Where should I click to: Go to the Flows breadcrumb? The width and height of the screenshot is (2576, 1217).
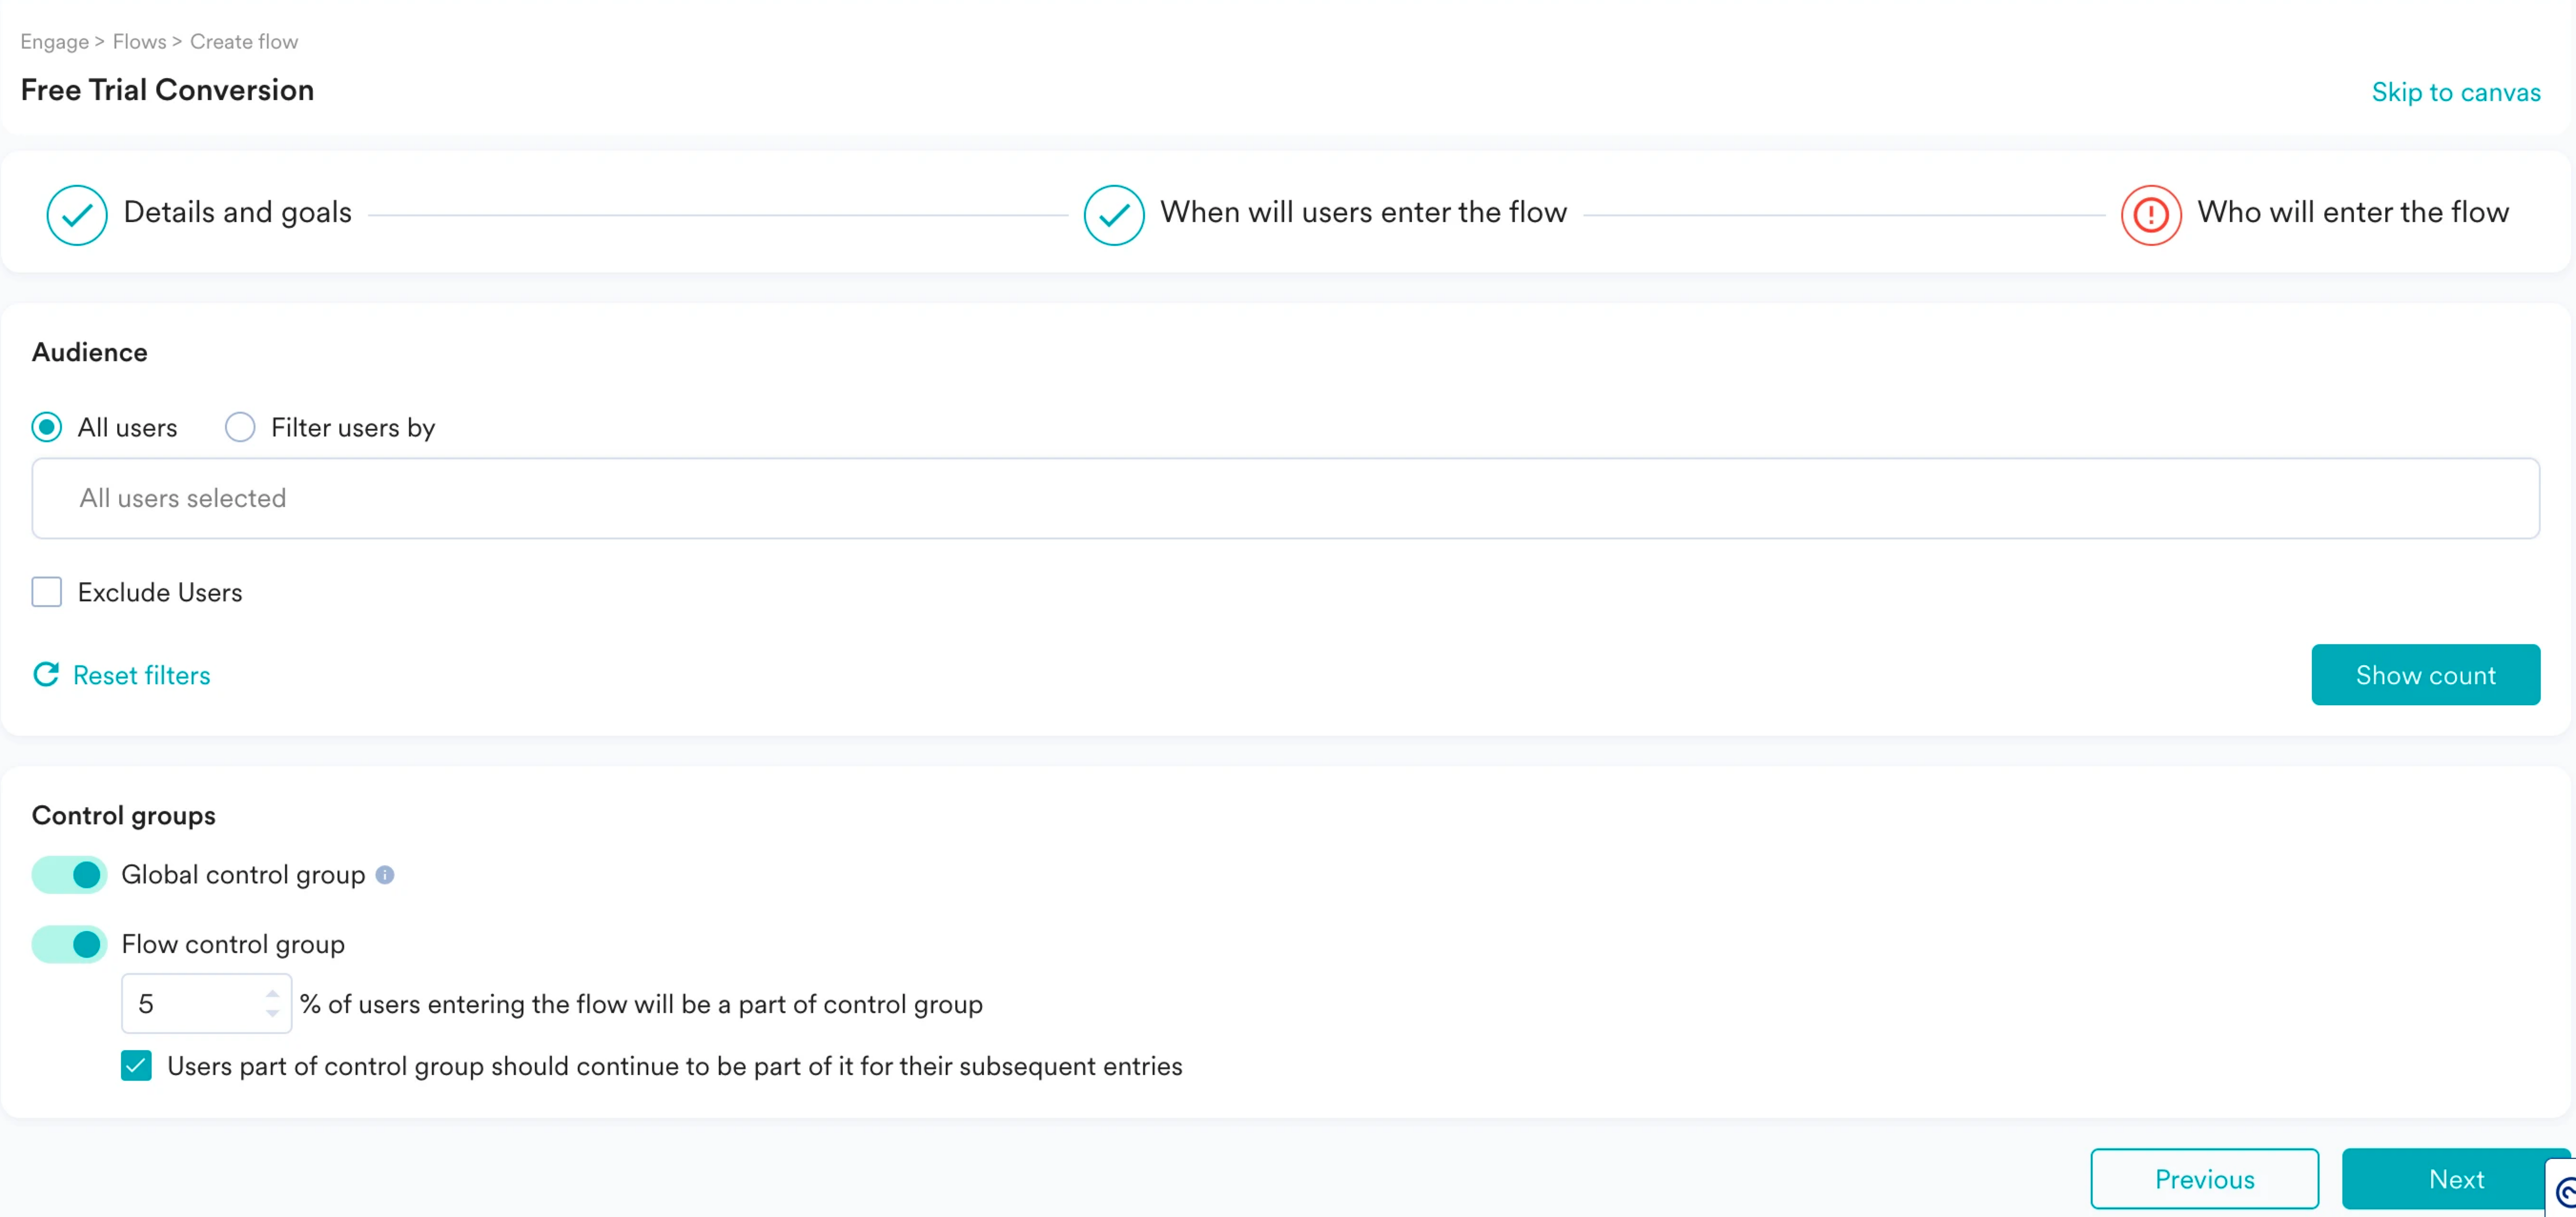pyautogui.click(x=139, y=41)
